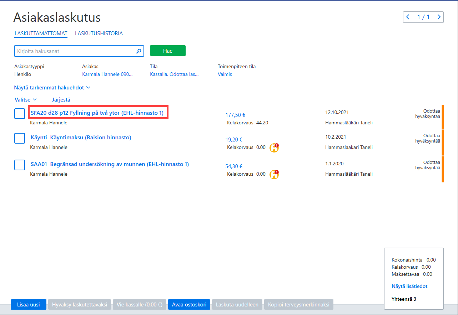
Task: Tick checkbox for Käyntimaksu row
Action: point(20,138)
